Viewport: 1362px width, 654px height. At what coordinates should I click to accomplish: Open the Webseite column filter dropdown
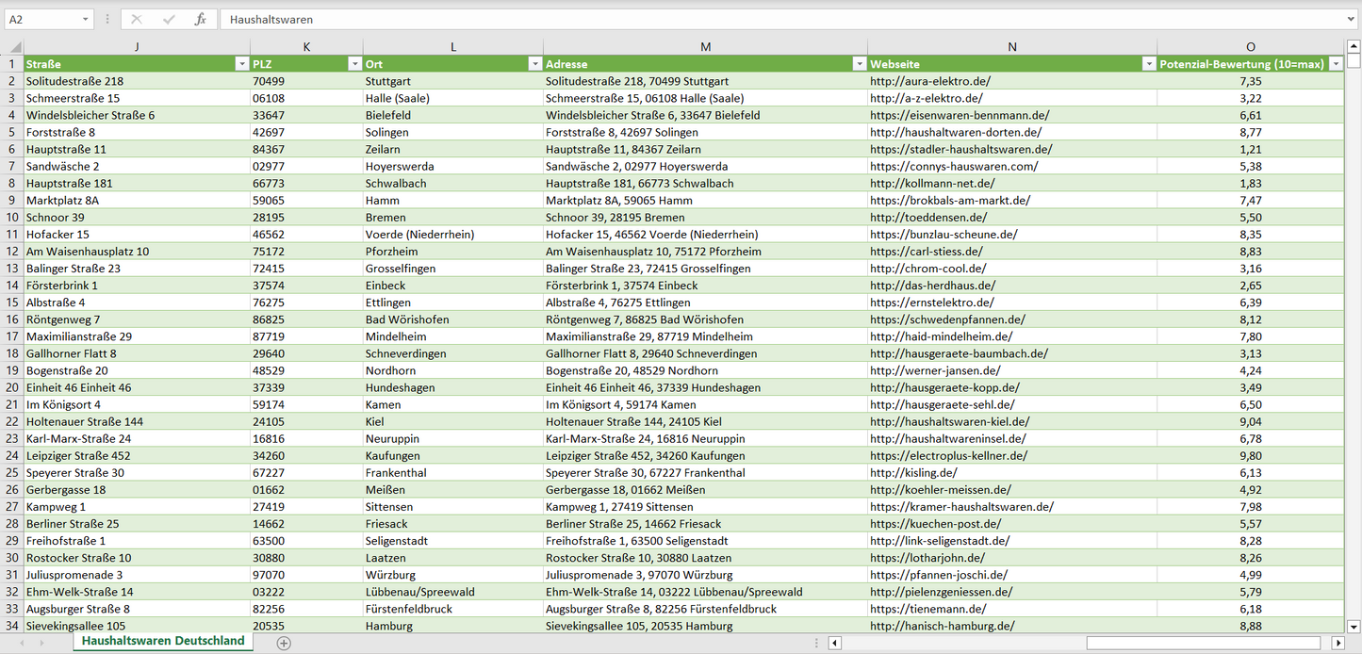(x=1148, y=64)
